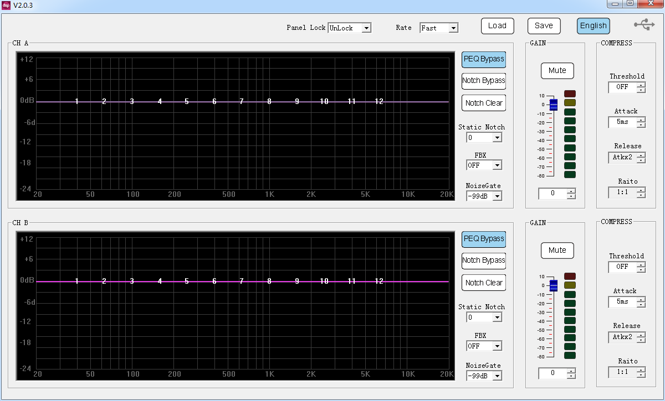Screen dimensions: 665x401
Task: Click Notch Clear for CH A
Action: pos(484,103)
